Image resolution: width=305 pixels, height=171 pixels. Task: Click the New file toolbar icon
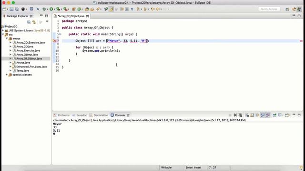point(4,9)
